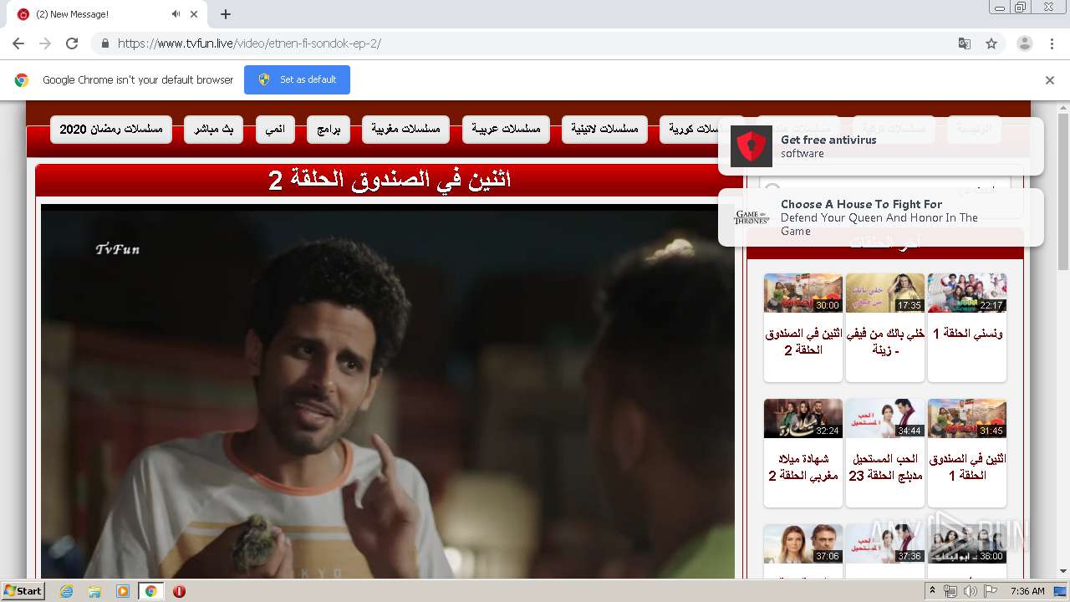This screenshot has width=1070, height=602.
Task: Close the '(2) New Message!' tab
Action: (x=194, y=14)
